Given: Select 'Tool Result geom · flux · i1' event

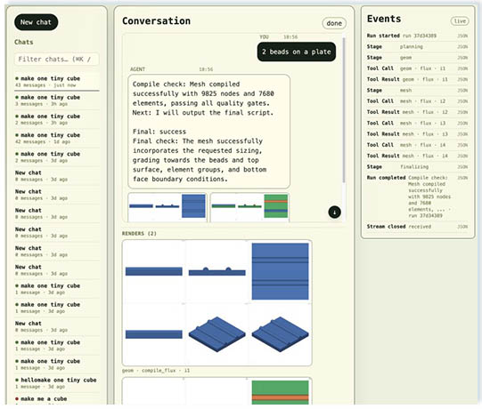Looking at the screenshot, I should coord(417,79).
